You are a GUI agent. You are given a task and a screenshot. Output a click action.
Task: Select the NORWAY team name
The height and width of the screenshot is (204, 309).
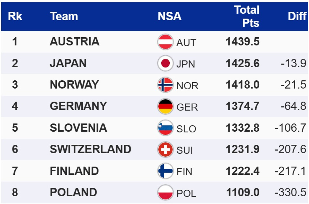(74, 85)
